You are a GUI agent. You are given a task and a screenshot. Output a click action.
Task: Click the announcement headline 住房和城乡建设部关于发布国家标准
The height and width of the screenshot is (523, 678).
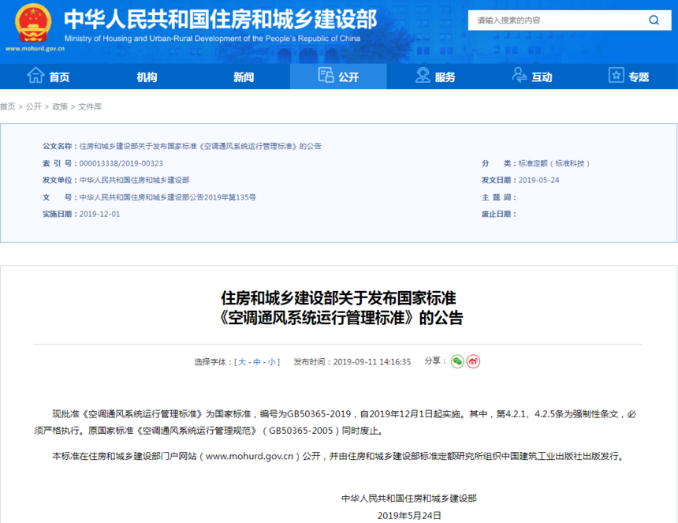point(338,297)
